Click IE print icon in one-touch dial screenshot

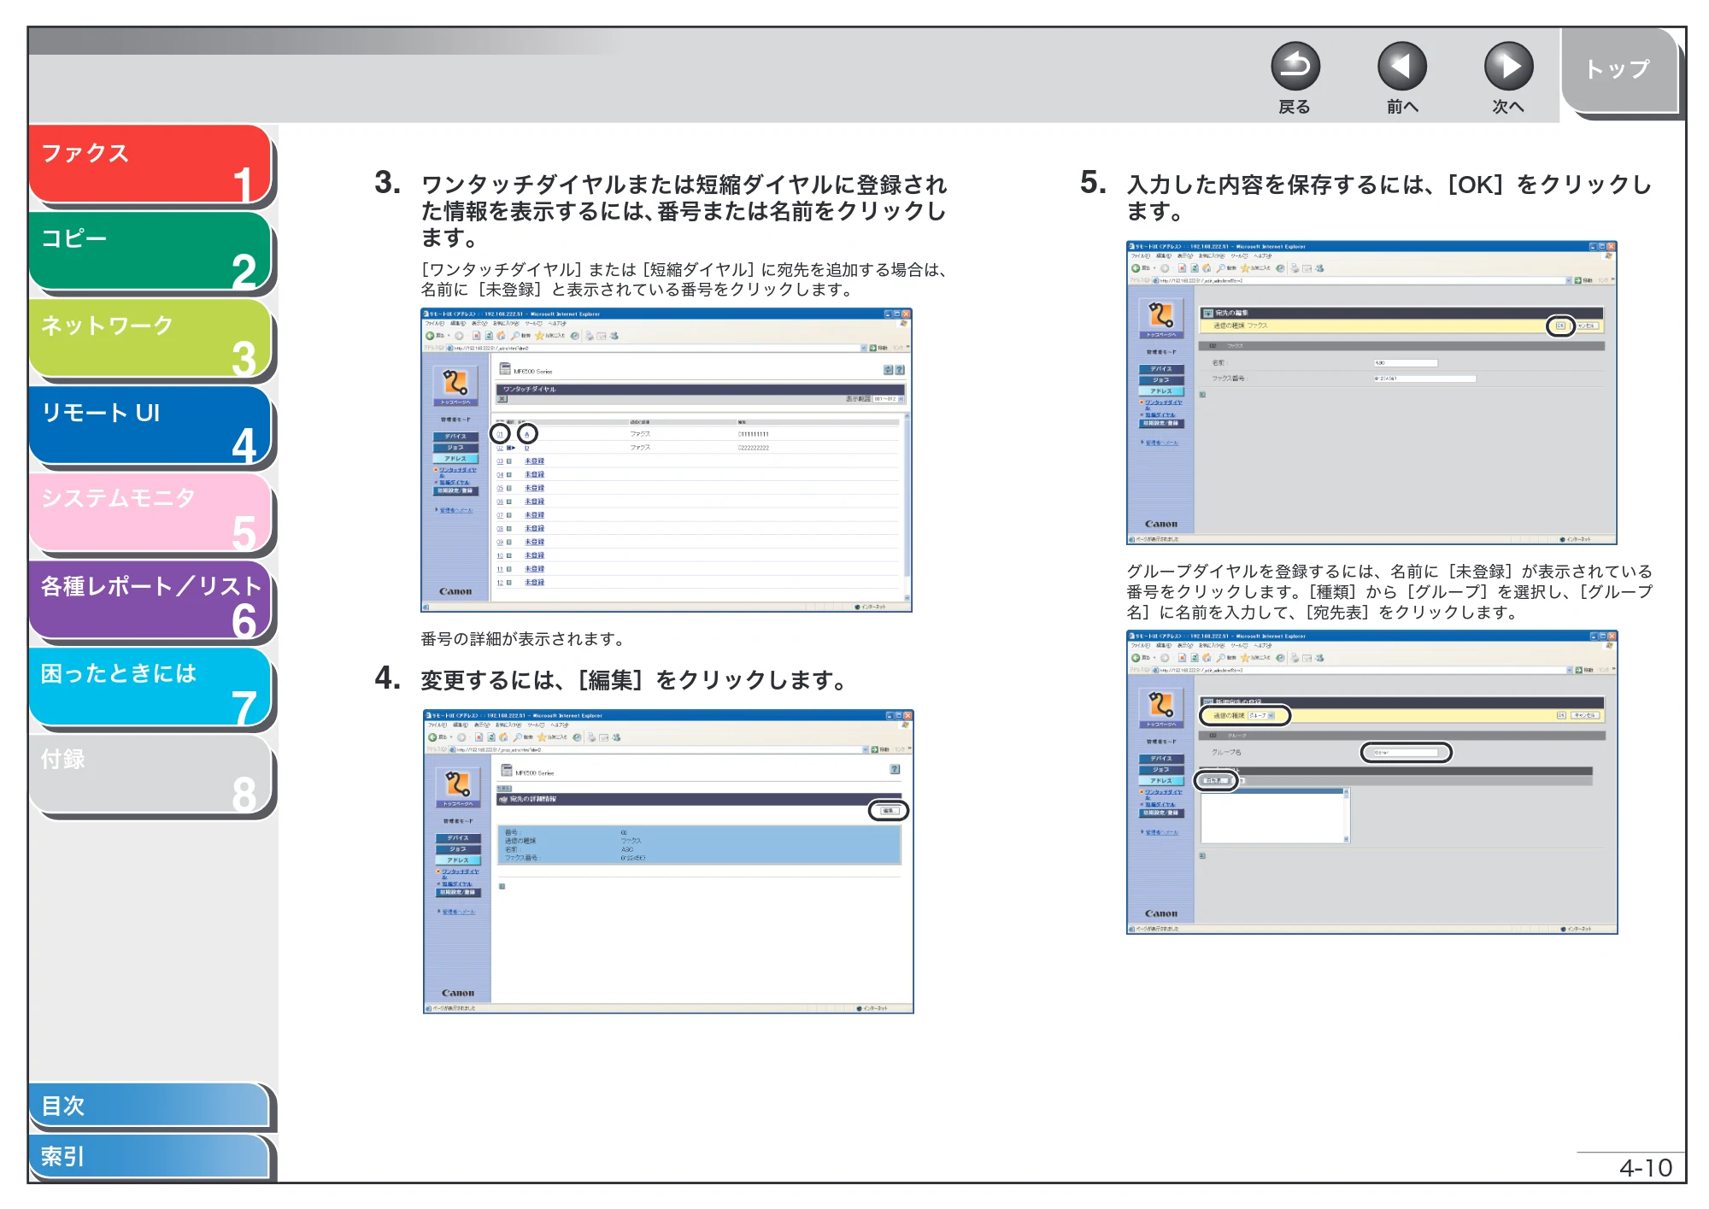[589, 336]
